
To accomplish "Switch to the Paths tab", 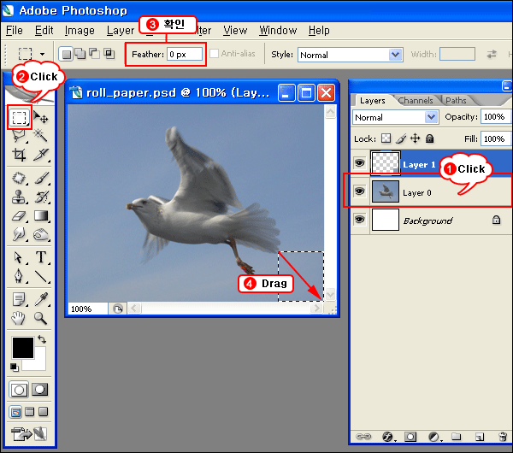I will point(456,100).
